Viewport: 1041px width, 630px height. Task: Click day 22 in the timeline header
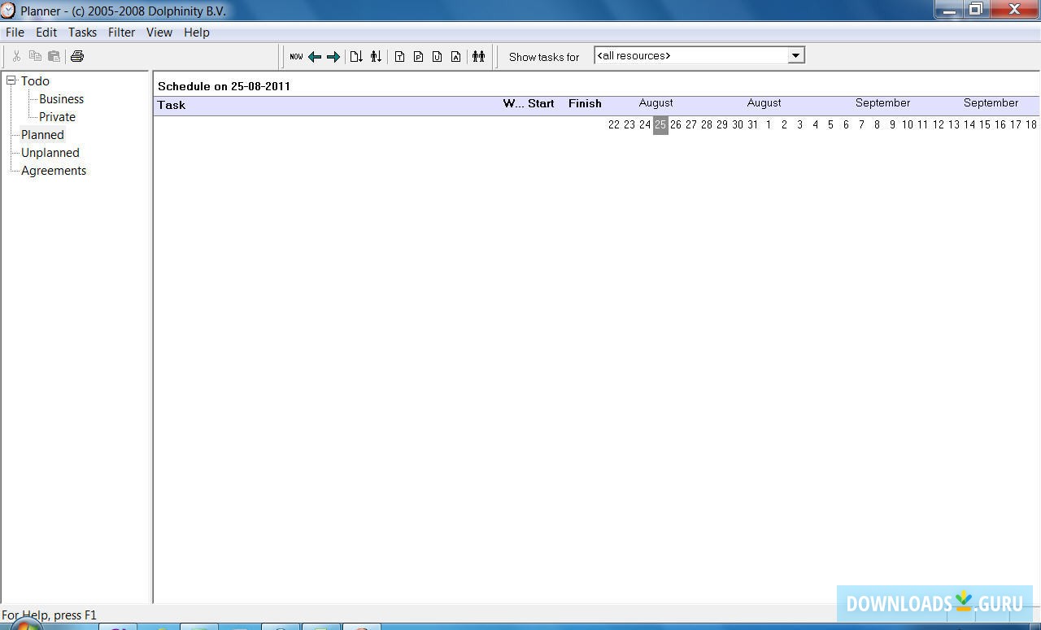(614, 125)
